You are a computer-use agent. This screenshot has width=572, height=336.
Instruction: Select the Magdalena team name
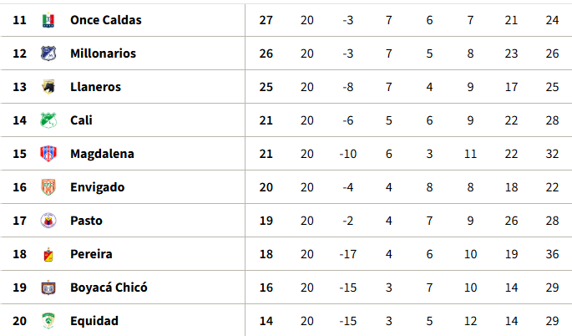[102, 154]
